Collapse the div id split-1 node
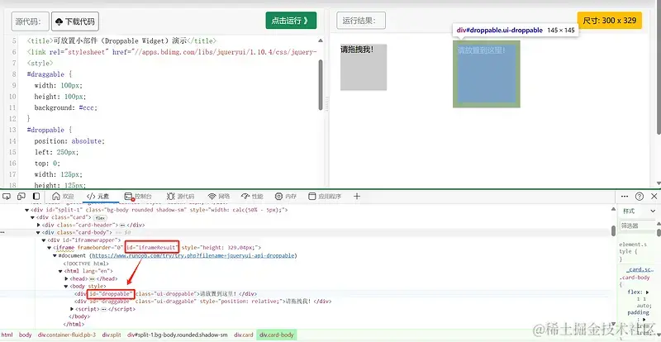 pyautogui.click(x=27, y=210)
